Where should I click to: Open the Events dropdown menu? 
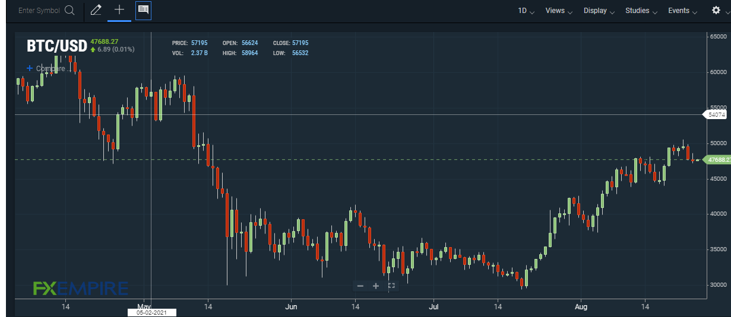[x=682, y=11]
